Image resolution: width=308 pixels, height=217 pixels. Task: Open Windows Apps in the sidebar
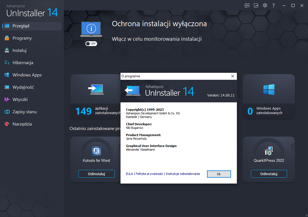[32, 75]
